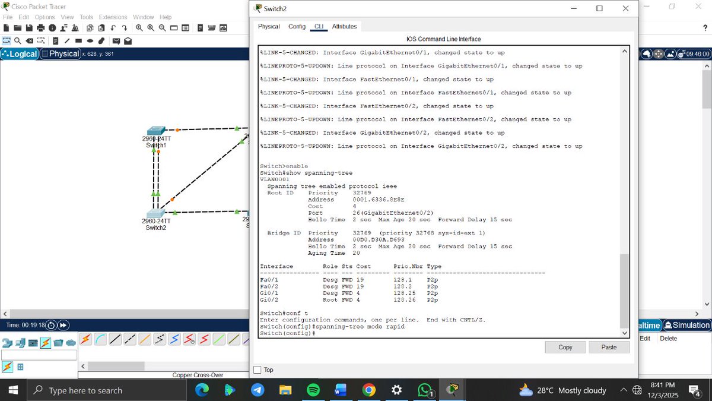Pick Copper Cross-Over dashed cable
712x401 pixels.
pyautogui.click(x=130, y=339)
